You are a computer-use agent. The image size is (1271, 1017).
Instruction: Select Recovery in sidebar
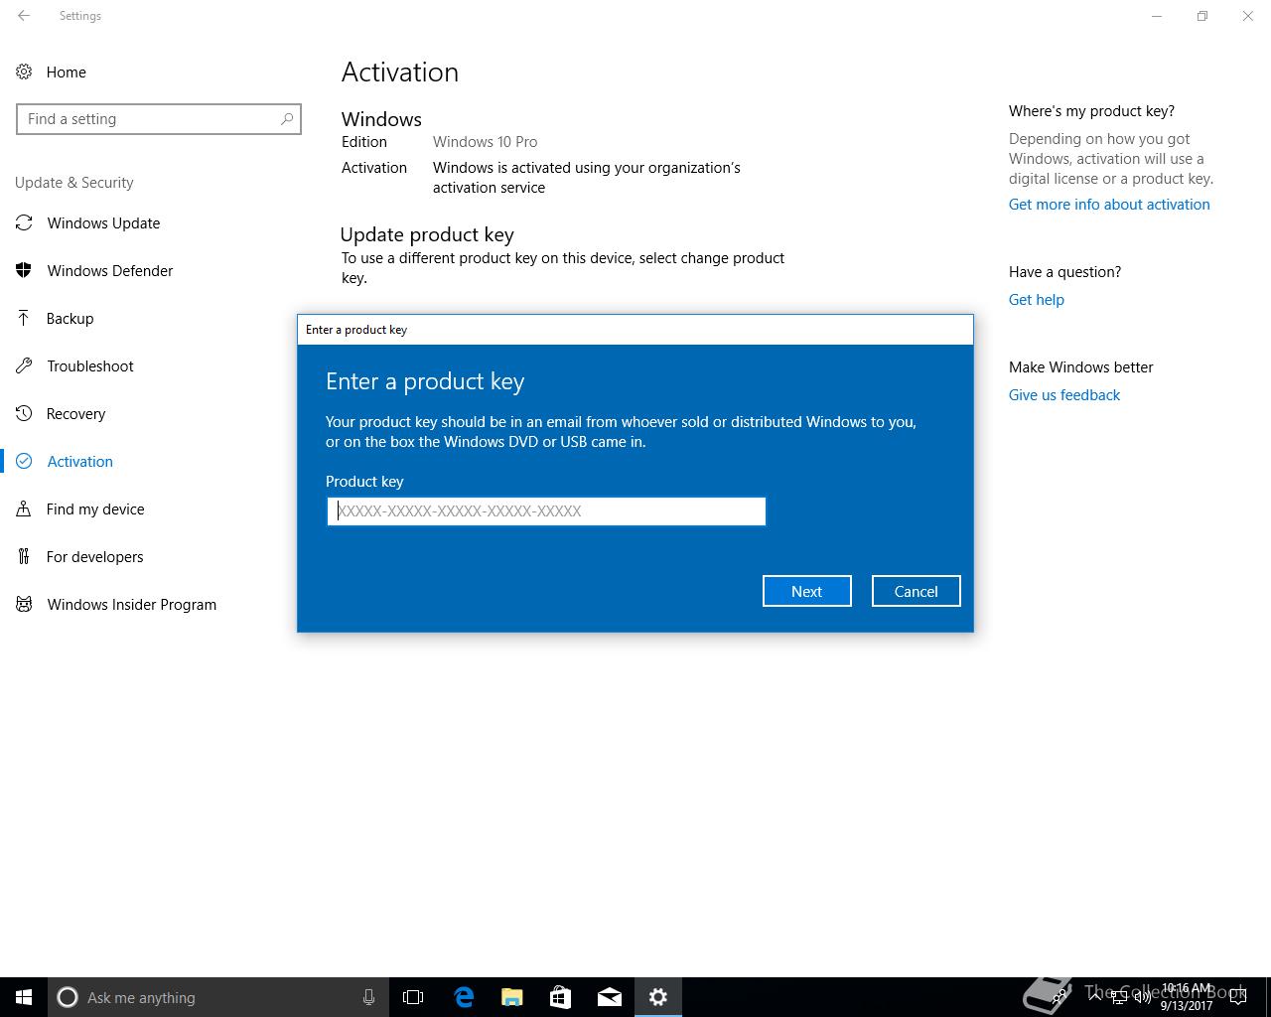76,414
